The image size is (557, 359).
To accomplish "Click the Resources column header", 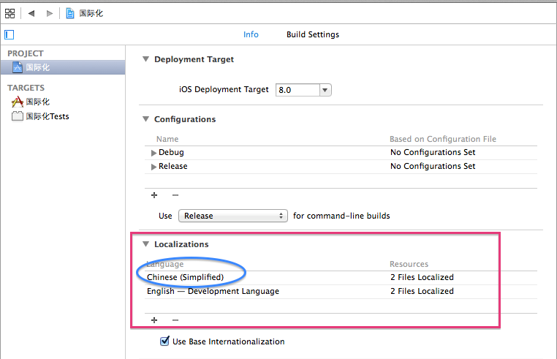I will (x=409, y=264).
